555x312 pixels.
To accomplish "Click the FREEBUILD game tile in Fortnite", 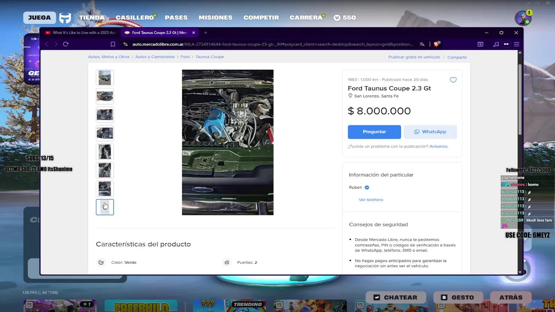I will tap(141, 306).
